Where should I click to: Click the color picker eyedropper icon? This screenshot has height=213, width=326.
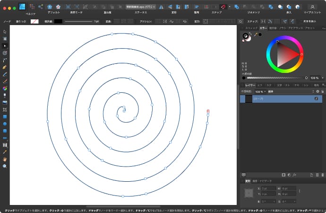(255, 35)
